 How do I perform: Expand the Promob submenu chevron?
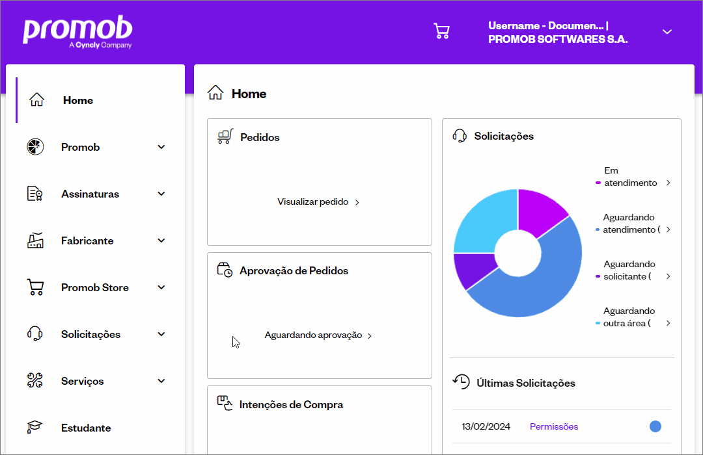tap(161, 147)
